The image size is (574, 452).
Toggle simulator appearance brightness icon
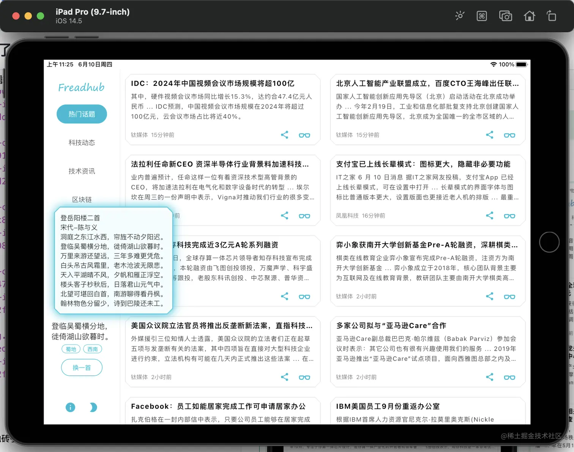pos(460,16)
